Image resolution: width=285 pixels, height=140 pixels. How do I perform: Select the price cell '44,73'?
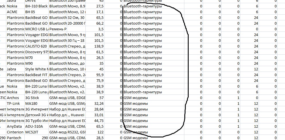[x=95, y=121]
